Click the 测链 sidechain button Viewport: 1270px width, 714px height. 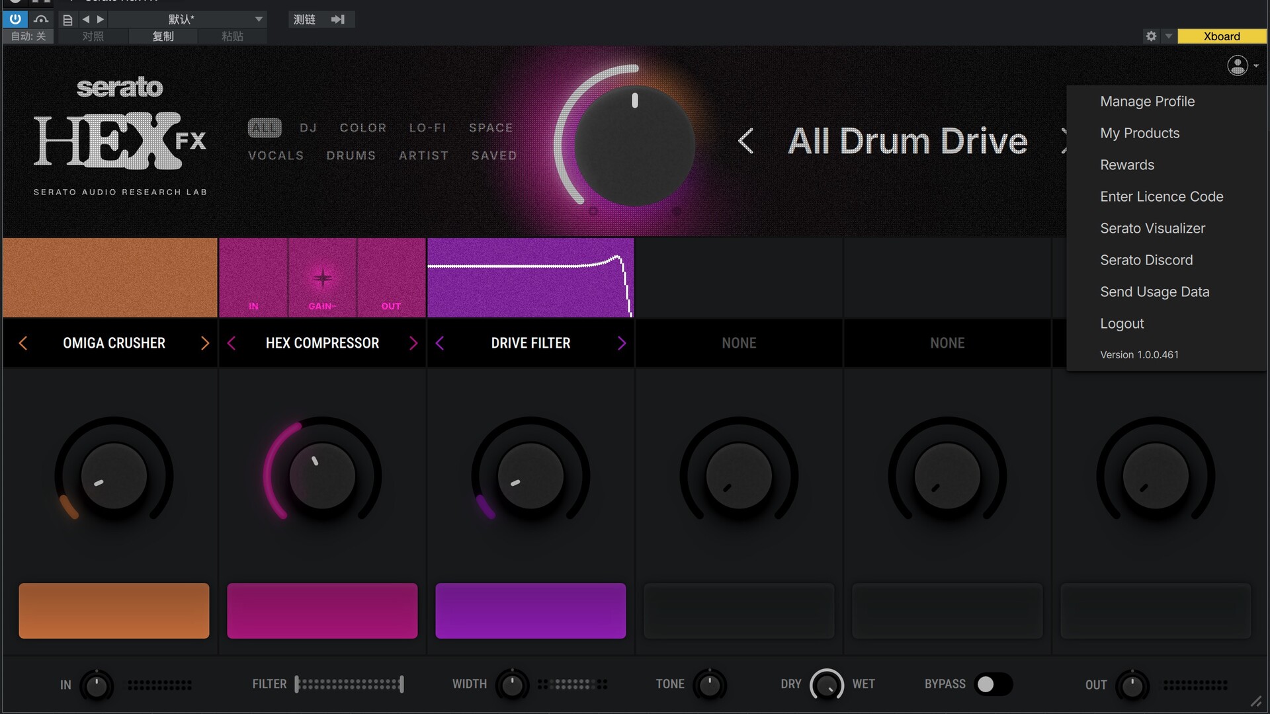[x=304, y=19]
